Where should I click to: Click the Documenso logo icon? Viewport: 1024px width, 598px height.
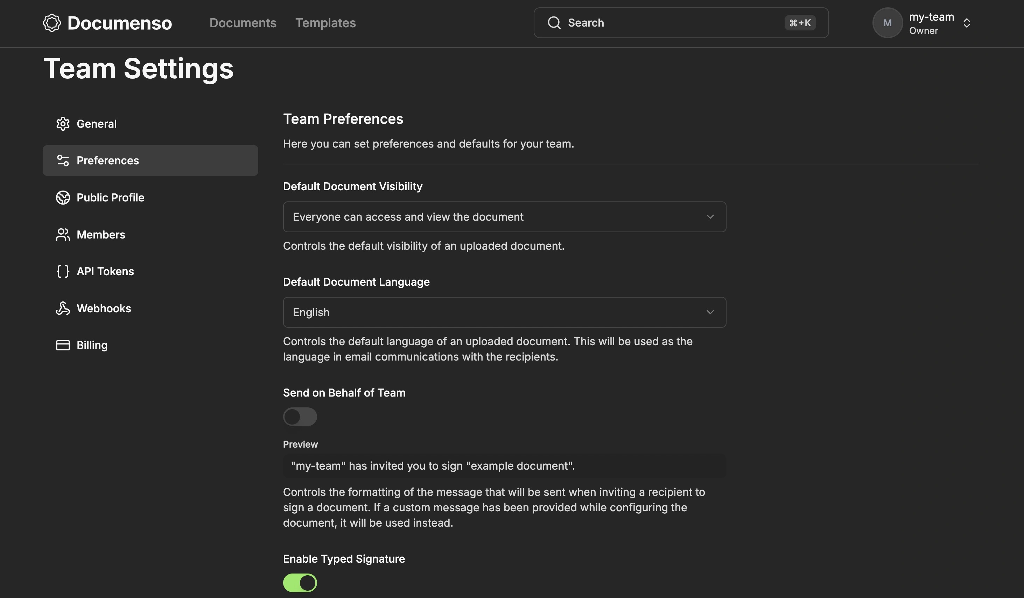[51, 23]
